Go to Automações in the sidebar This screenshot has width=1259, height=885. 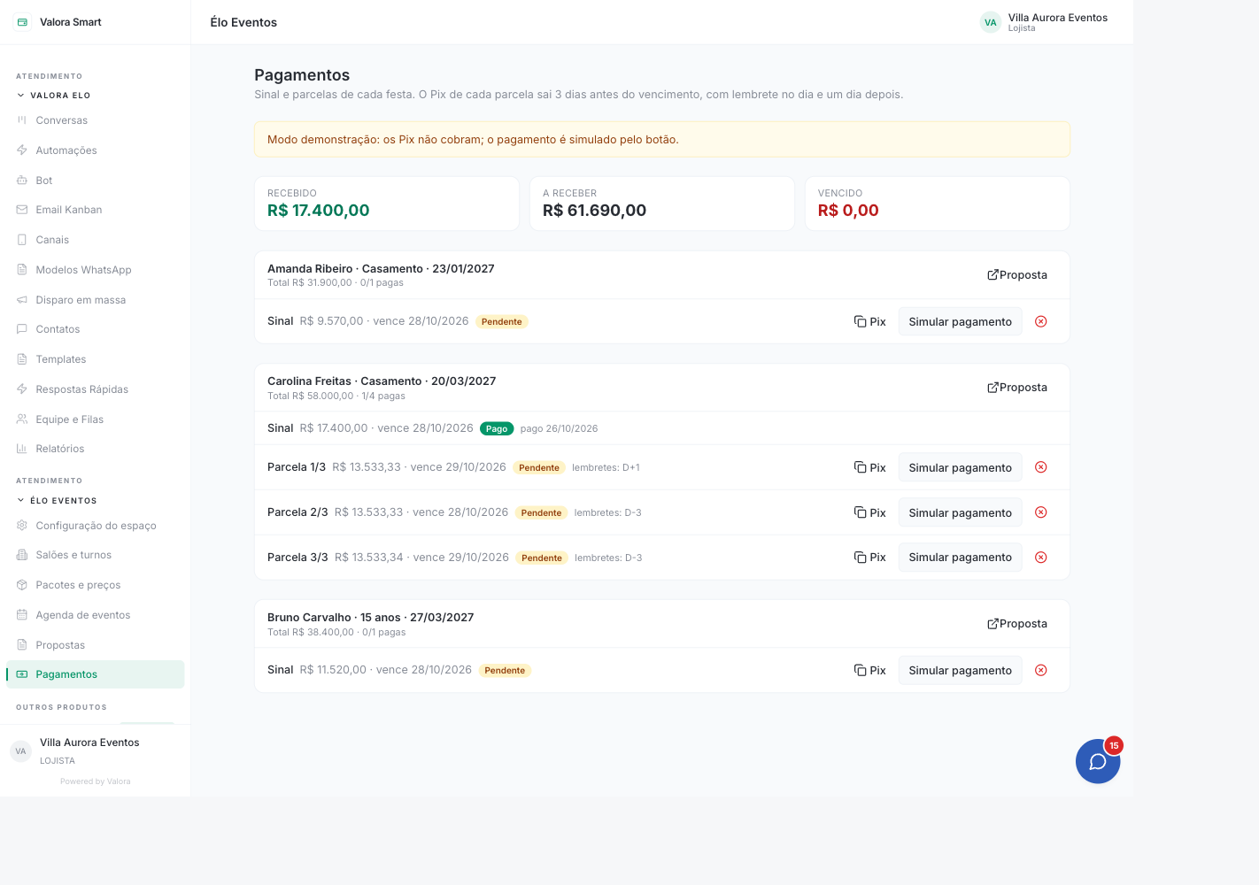96,150
